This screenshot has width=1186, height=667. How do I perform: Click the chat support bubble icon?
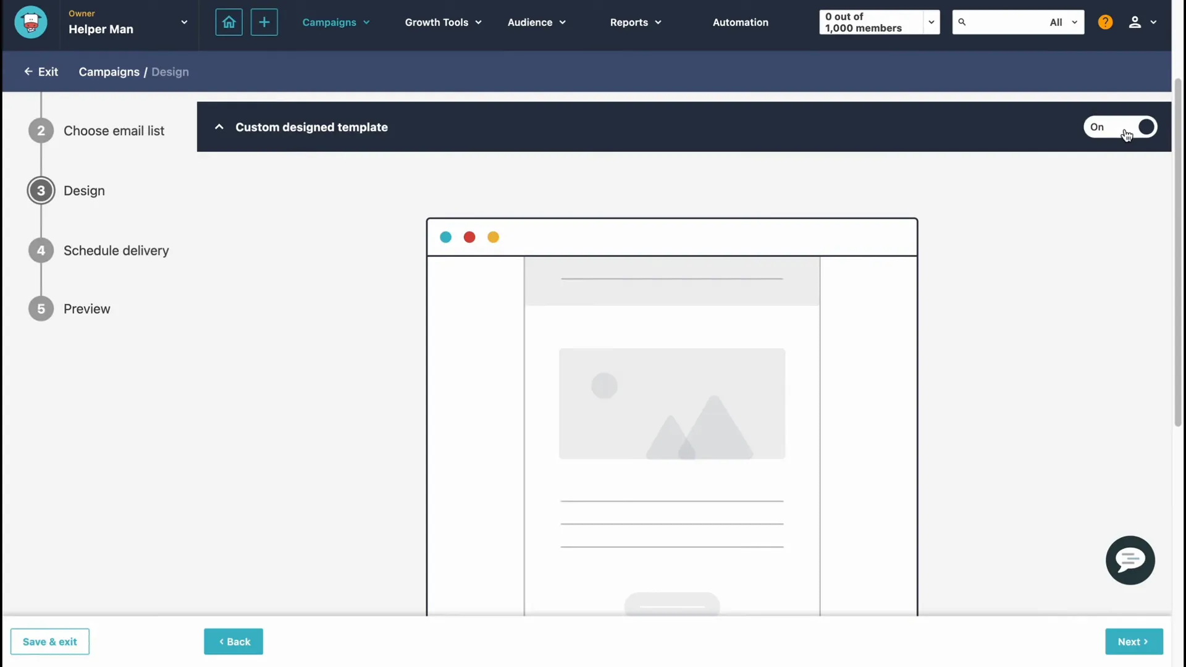tap(1130, 560)
